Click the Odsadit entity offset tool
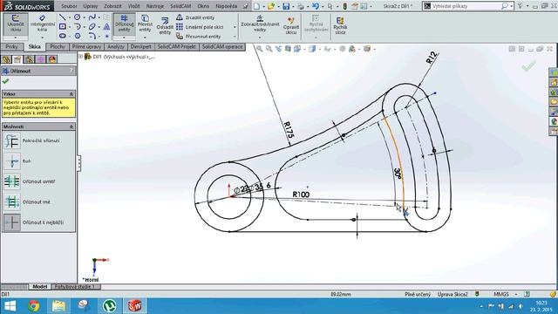This screenshot has width=558, height=314. pyautogui.click(x=165, y=25)
